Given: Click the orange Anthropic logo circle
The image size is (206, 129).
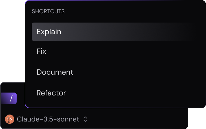Looking at the screenshot, I should click(10, 119).
